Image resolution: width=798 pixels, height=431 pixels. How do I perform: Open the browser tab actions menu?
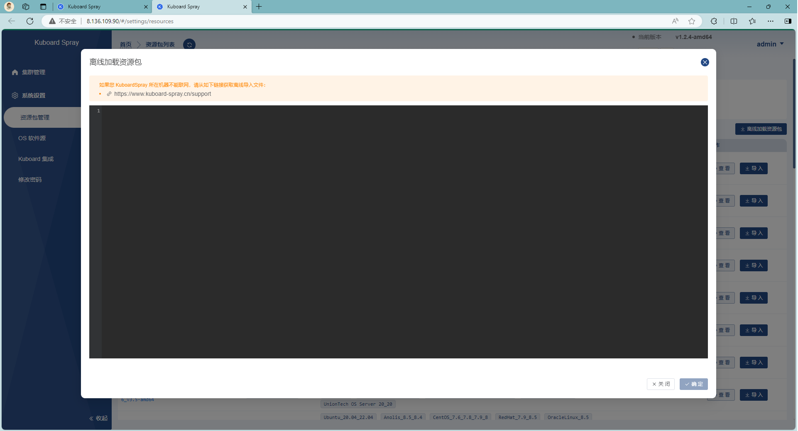pos(43,7)
